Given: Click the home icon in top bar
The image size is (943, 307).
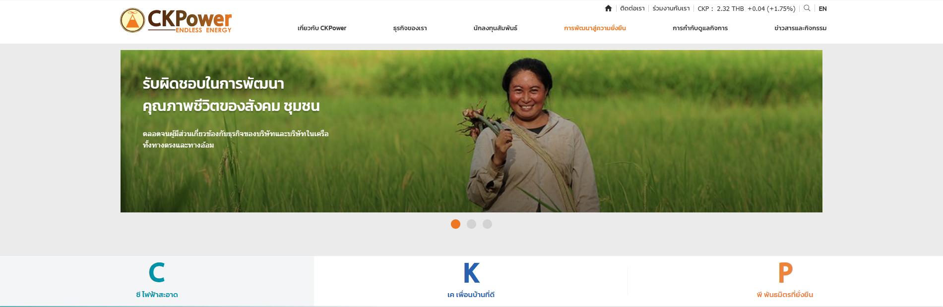Looking at the screenshot, I should click(x=608, y=8).
